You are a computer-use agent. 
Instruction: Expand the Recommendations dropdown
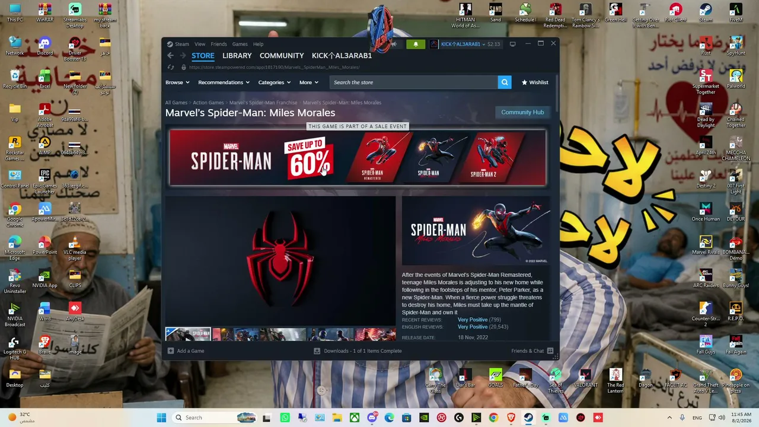pyautogui.click(x=224, y=82)
